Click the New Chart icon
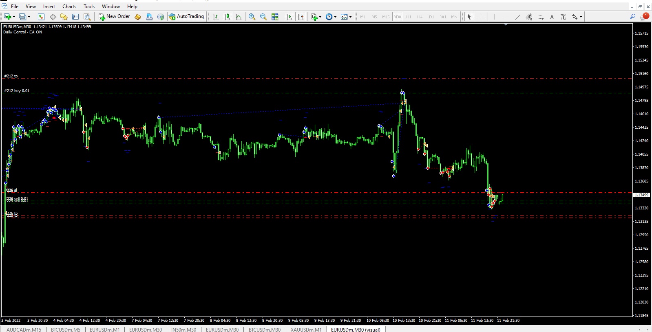Screen dimensions: 652x332 tap(7, 17)
